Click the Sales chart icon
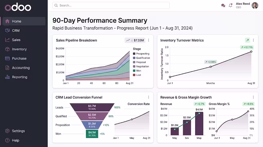This screenshot has height=147, width=263. 7,40
